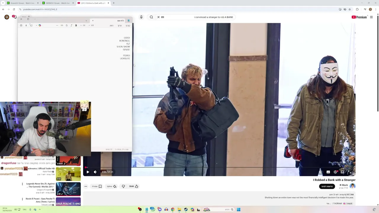Open video settings gear in player

coord(335,172)
